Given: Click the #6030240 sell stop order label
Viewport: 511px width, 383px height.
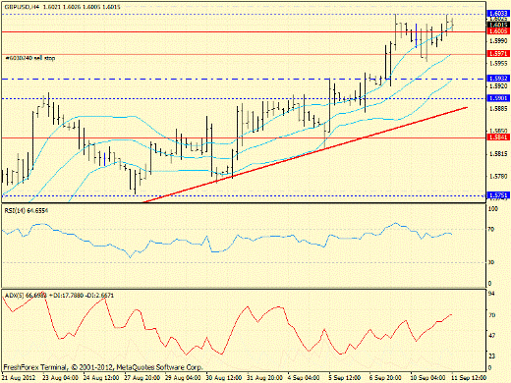Looking at the screenshot, I should pos(30,58).
